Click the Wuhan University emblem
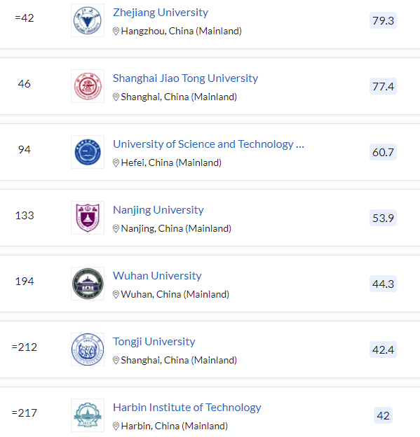 (x=88, y=284)
